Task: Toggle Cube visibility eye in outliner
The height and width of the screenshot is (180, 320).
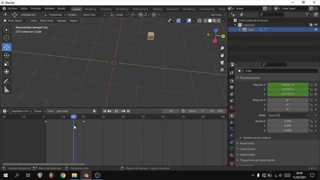Action: 315,30
